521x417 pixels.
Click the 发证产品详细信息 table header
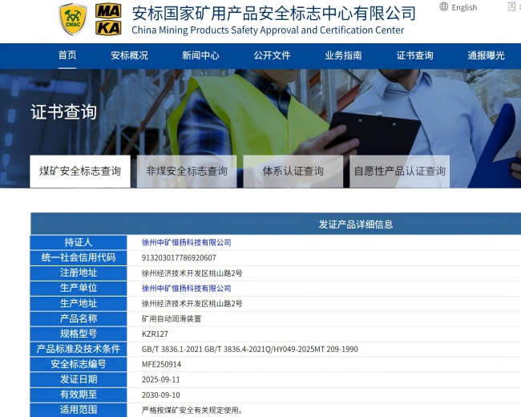tap(356, 224)
